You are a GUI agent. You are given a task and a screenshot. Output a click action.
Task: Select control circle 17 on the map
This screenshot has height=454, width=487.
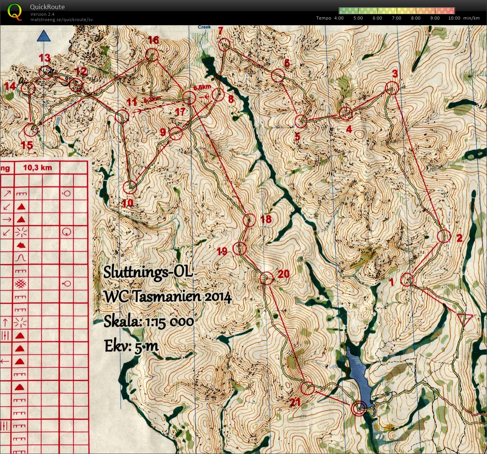pos(189,98)
